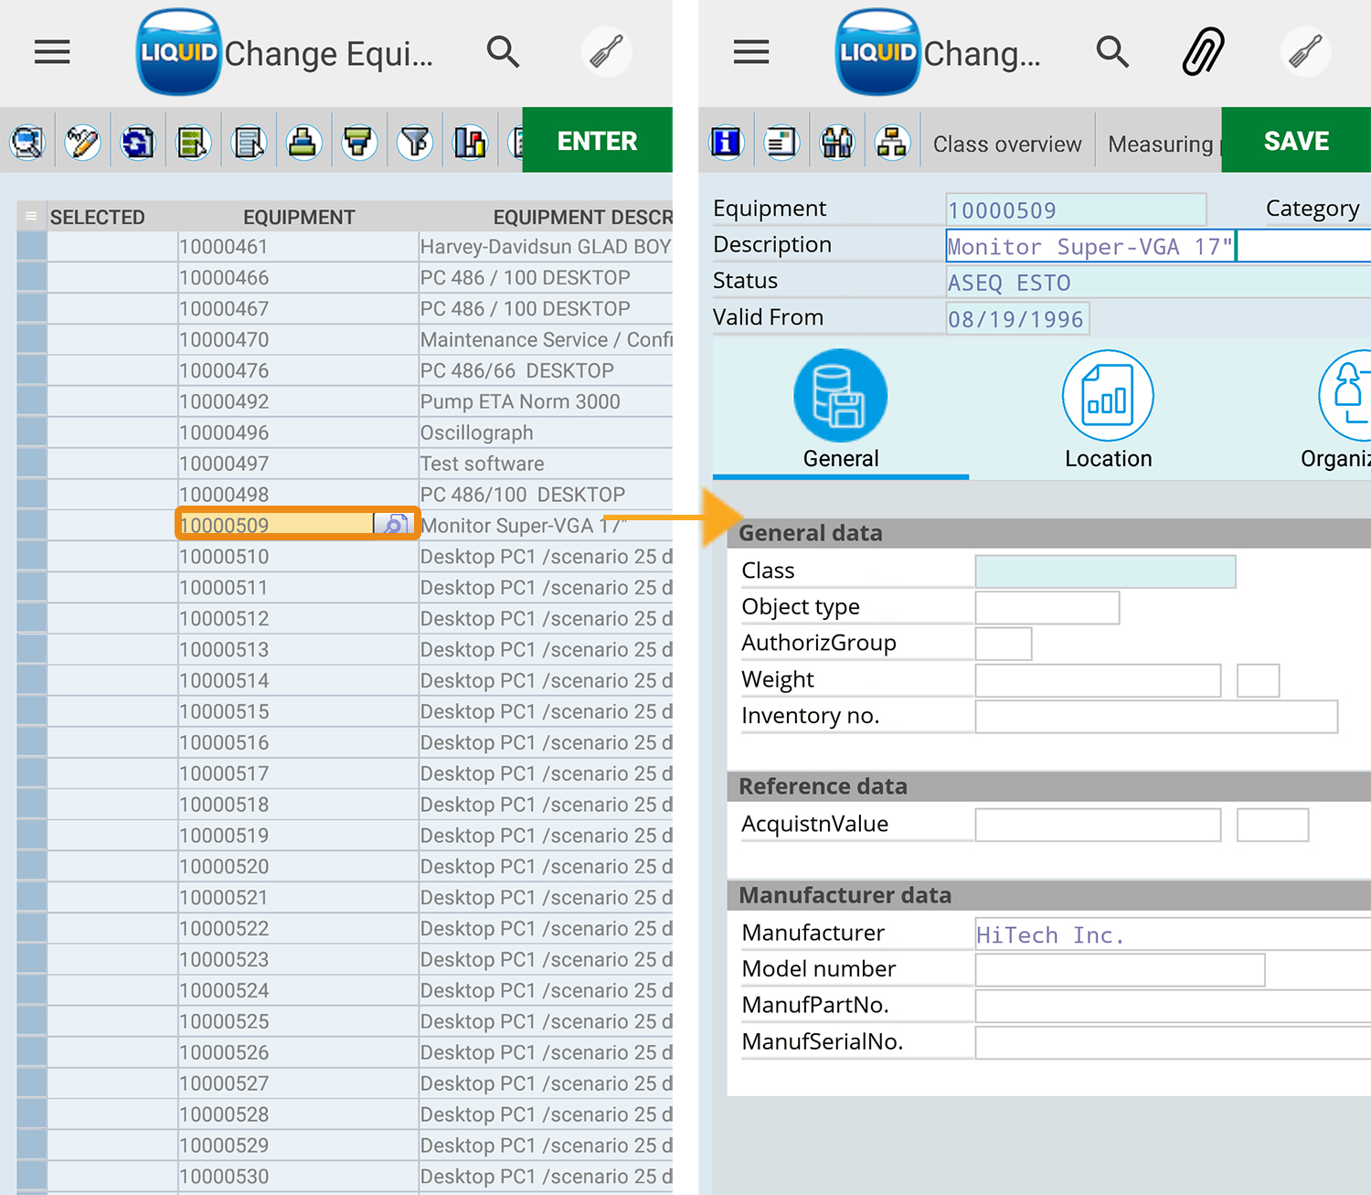Select the row marker for equipment 10000510

click(31, 557)
